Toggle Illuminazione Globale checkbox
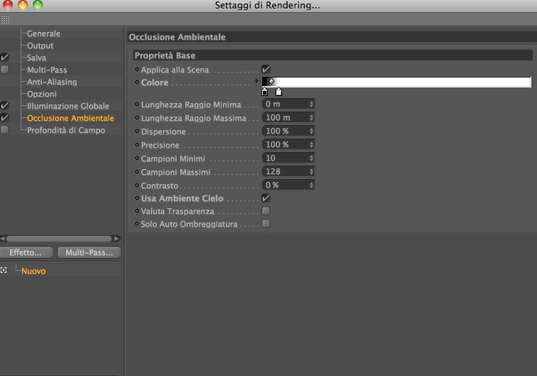This screenshot has height=376, width=537. pyautogui.click(x=5, y=106)
